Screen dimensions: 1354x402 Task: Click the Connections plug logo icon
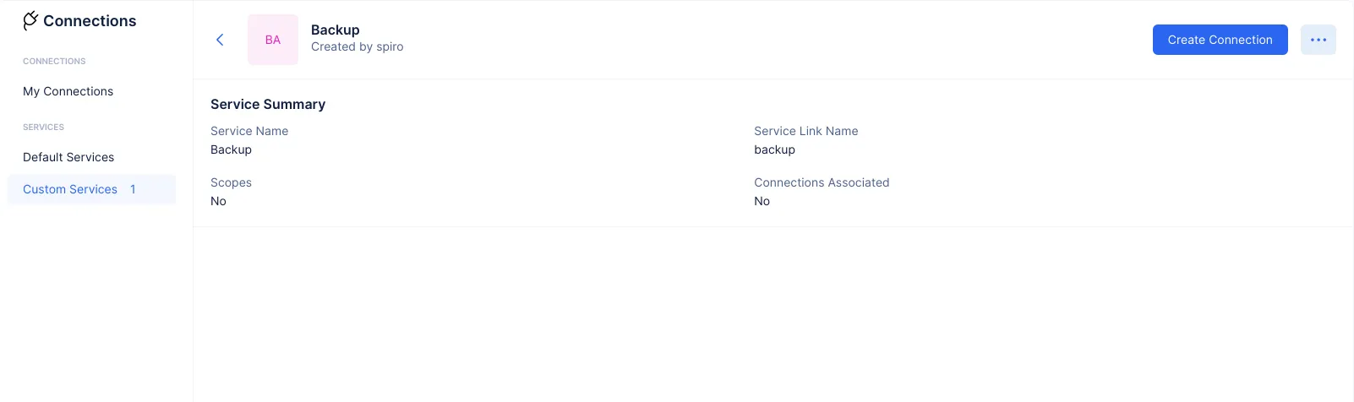(30, 20)
